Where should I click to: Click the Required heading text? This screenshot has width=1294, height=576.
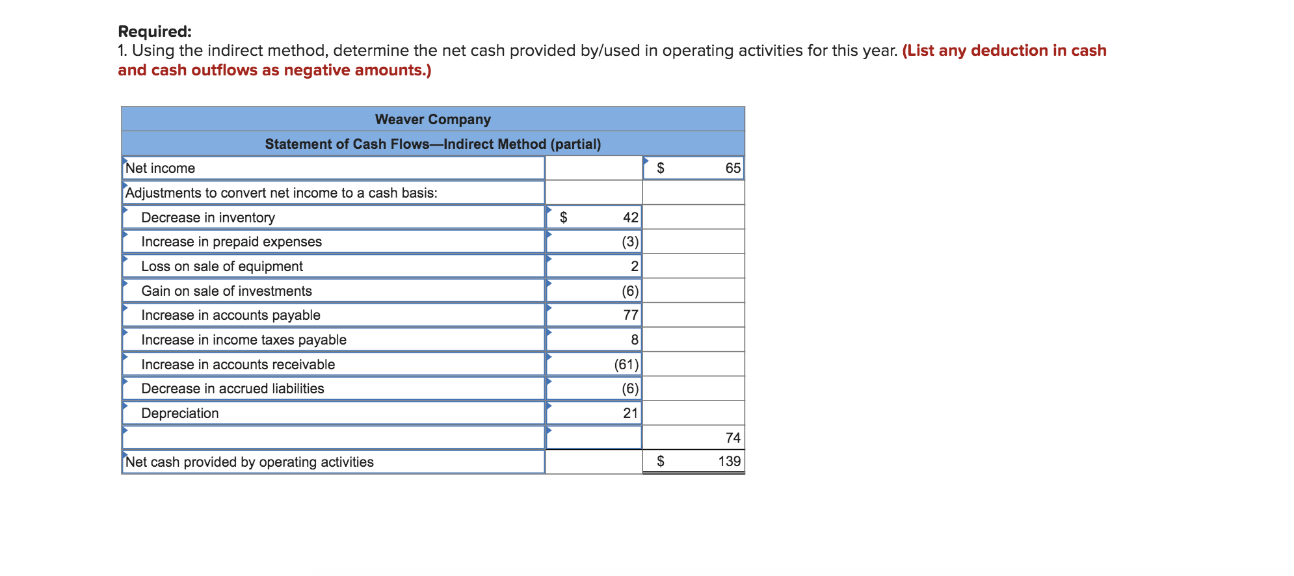[x=155, y=31]
